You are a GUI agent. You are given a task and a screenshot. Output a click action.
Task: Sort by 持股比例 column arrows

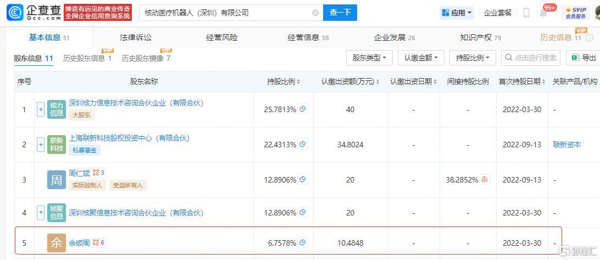(x=298, y=81)
